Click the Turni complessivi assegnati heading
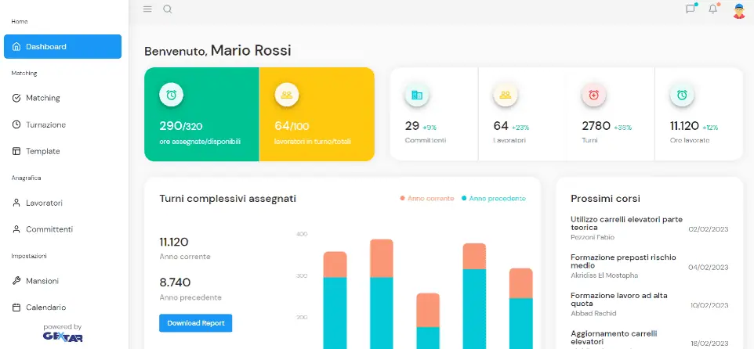This screenshot has height=349, width=754. [228, 199]
